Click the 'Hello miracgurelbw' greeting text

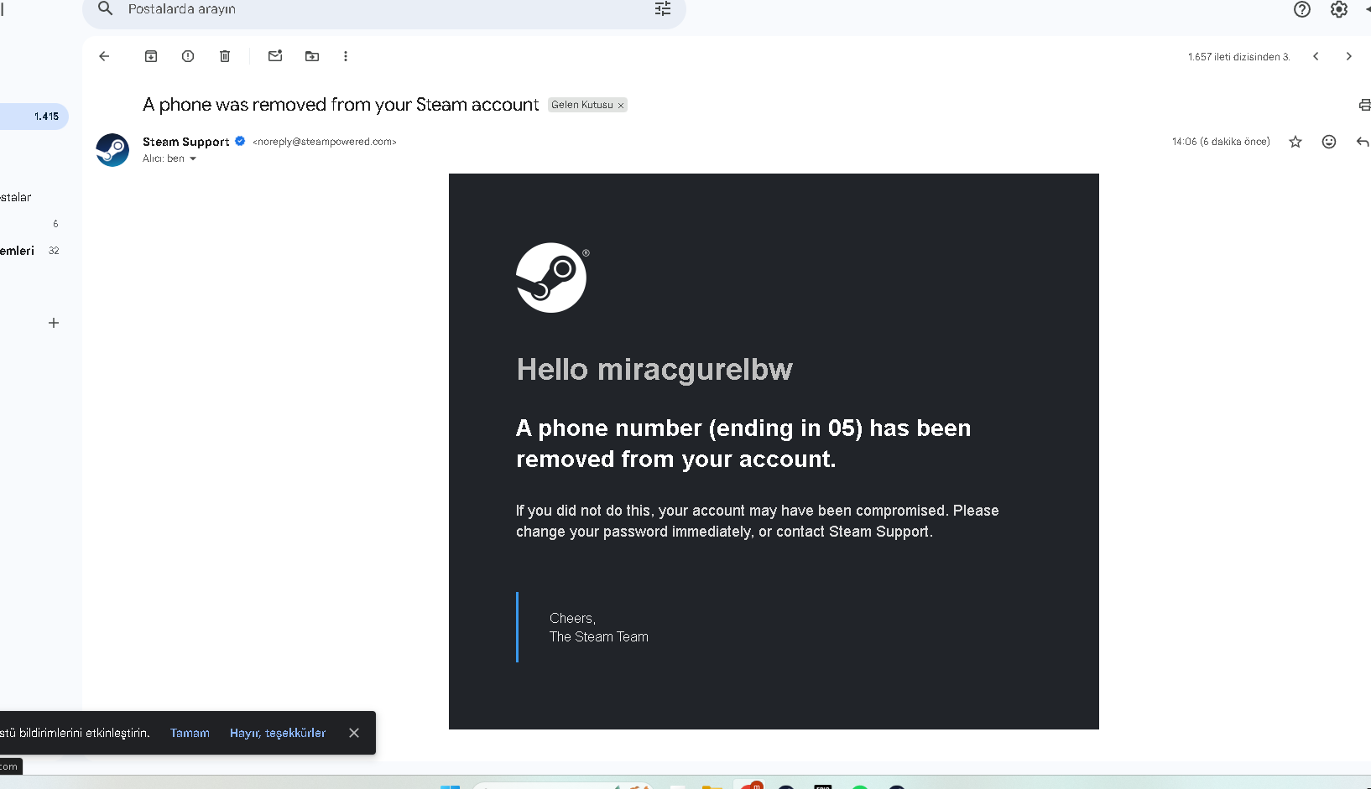click(654, 370)
